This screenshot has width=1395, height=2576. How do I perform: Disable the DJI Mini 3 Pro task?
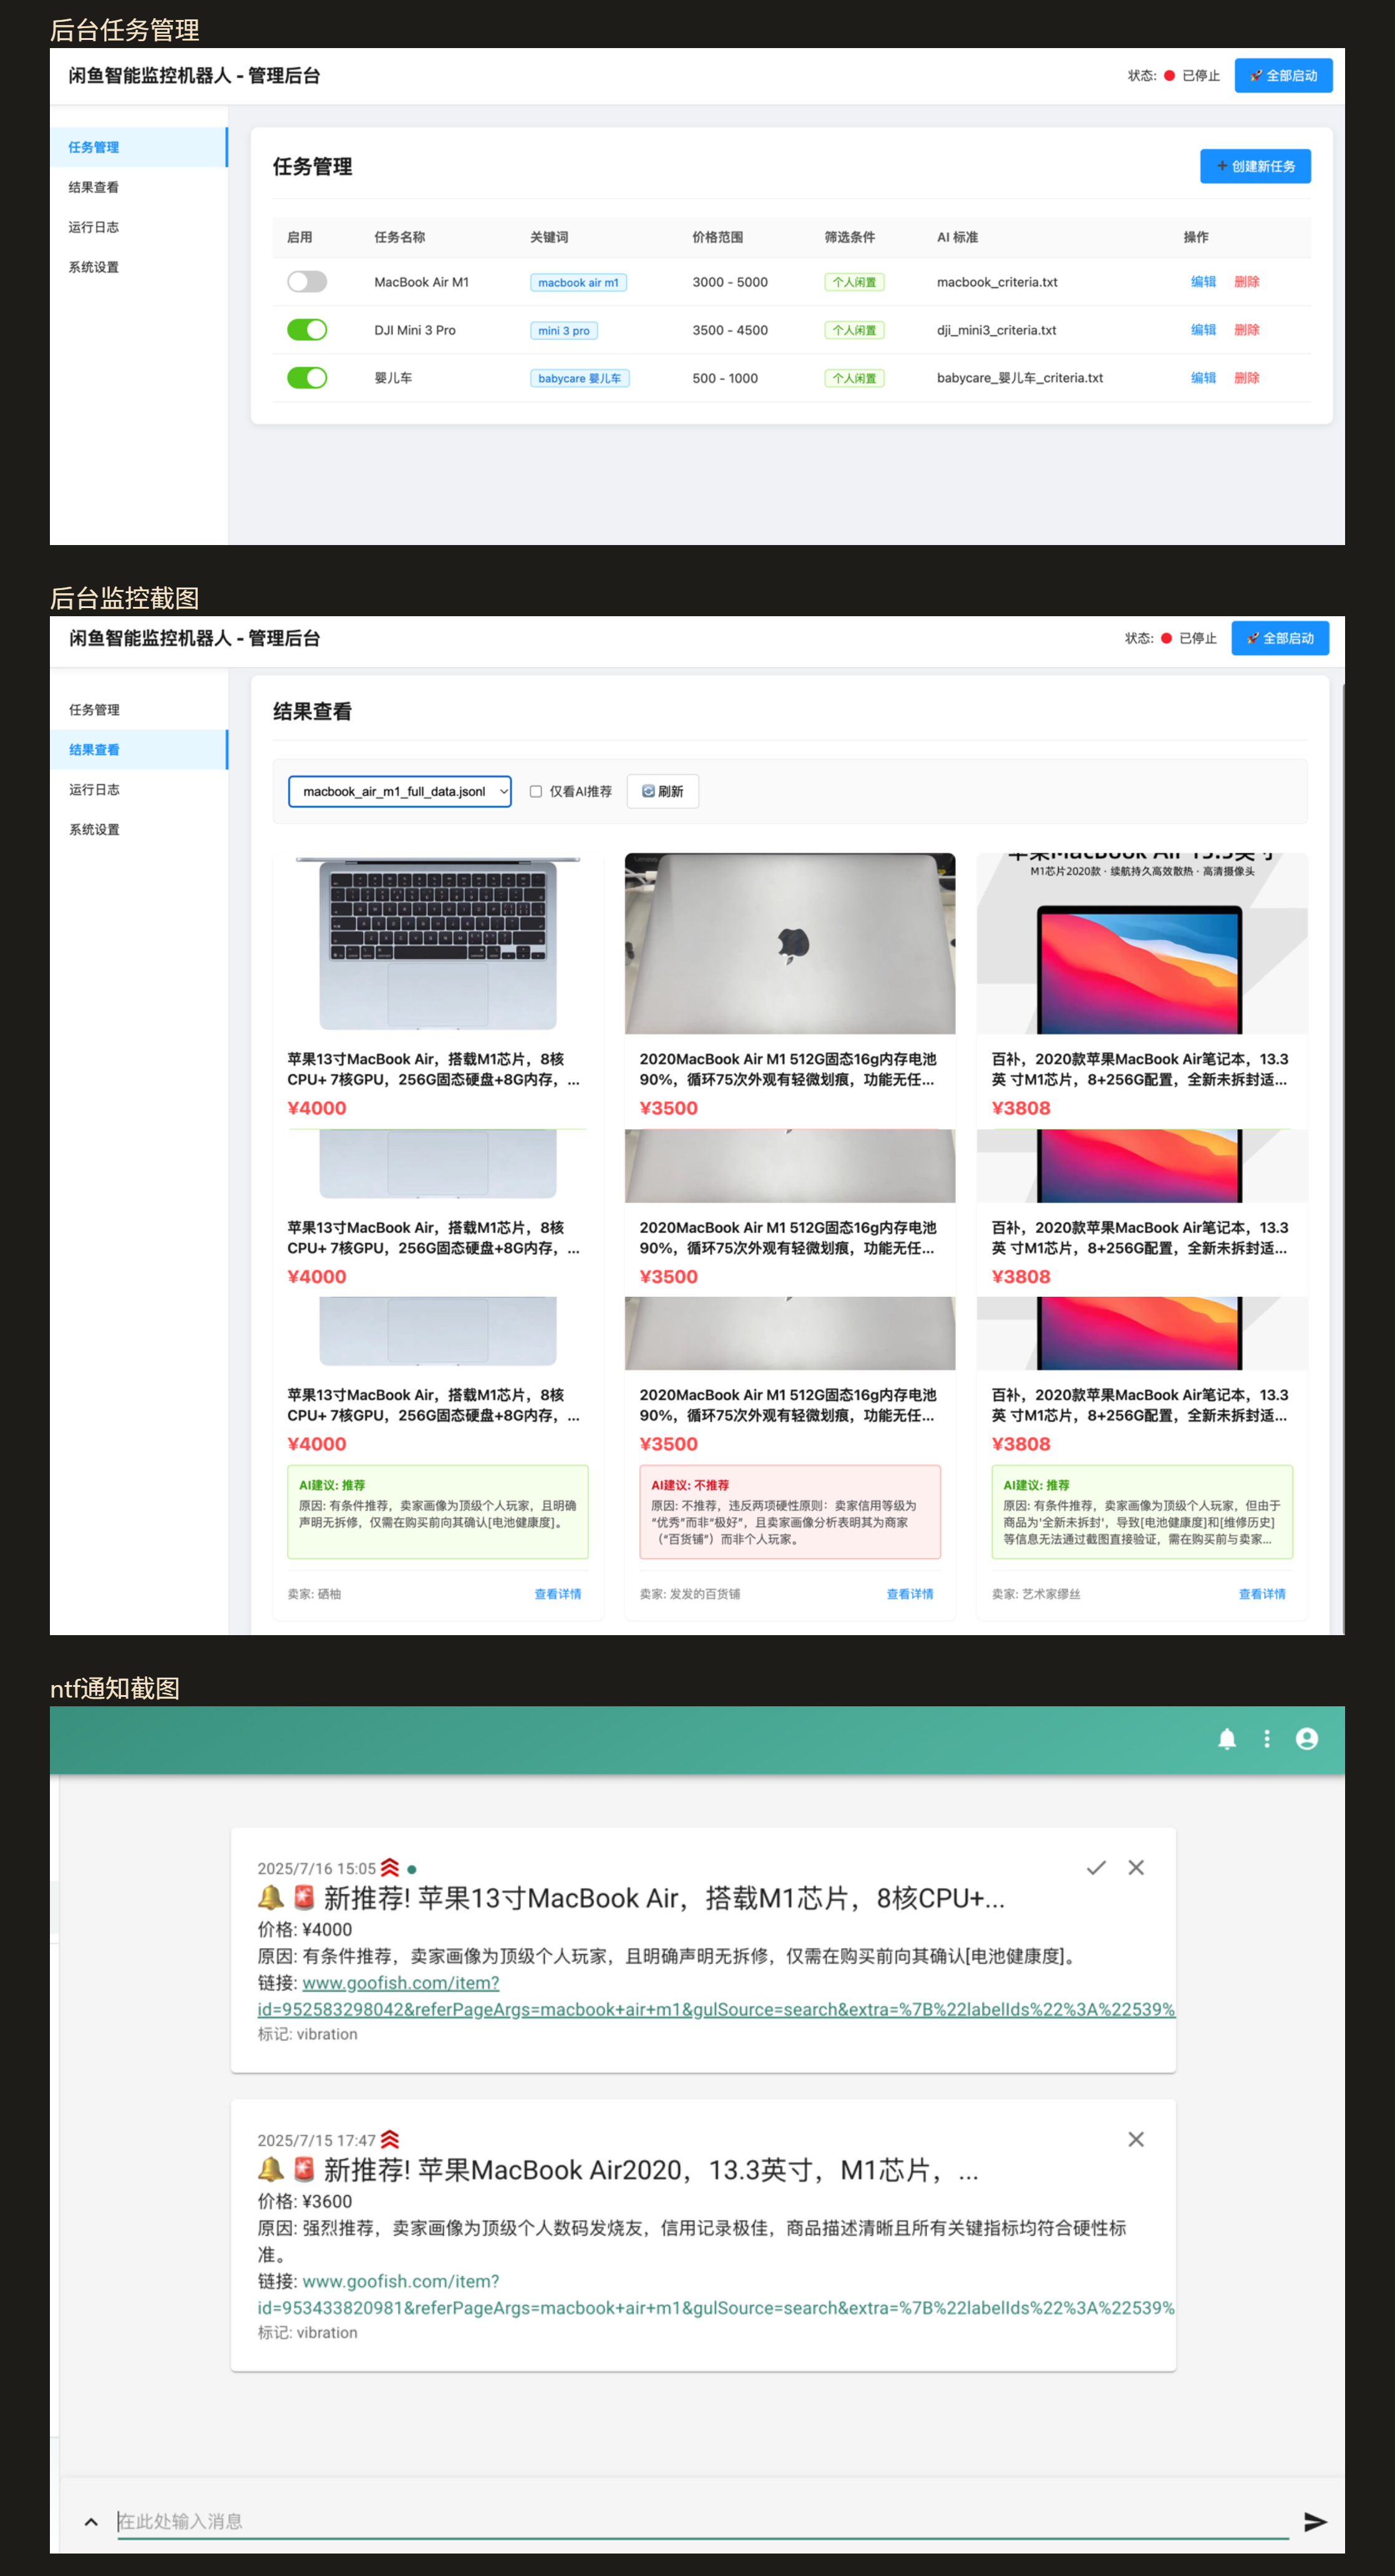[307, 330]
